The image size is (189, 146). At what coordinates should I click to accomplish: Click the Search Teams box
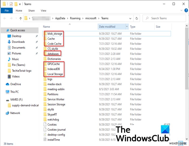[x=164, y=18]
